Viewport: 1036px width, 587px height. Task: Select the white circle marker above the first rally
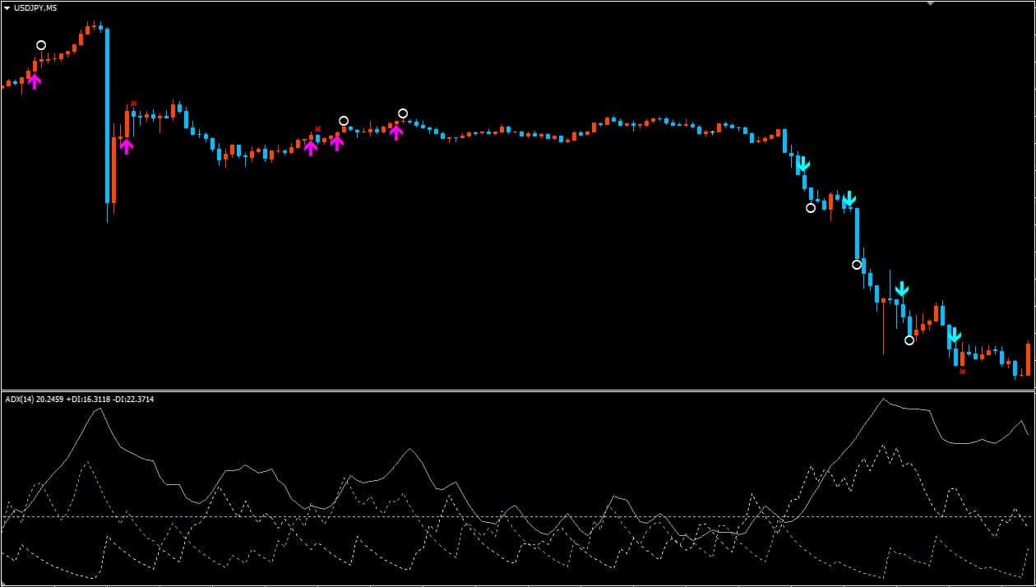click(x=41, y=45)
